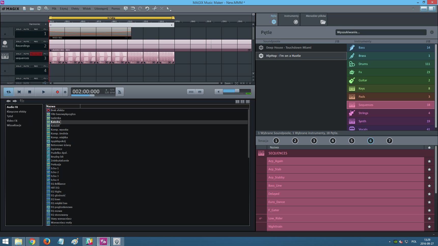Select pitch level 6 under Tonacja

371,141
